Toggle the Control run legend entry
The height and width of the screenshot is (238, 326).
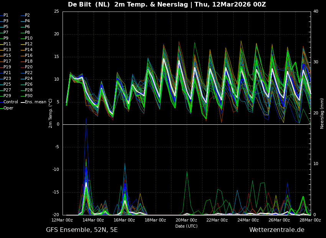pos(10,102)
